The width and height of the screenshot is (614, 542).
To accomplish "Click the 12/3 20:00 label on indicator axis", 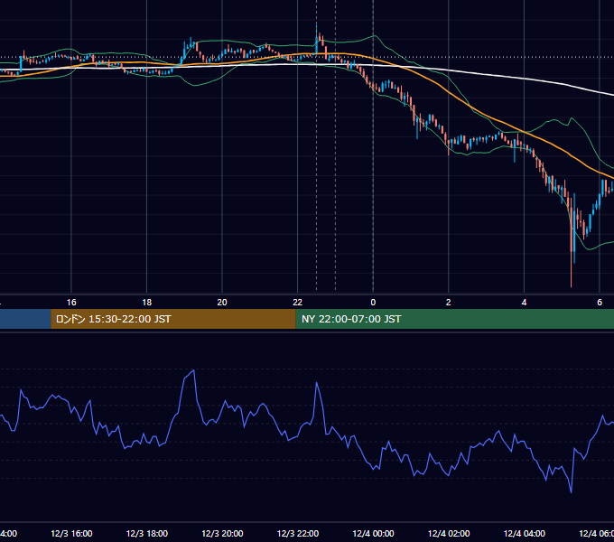I will point(222,533).
